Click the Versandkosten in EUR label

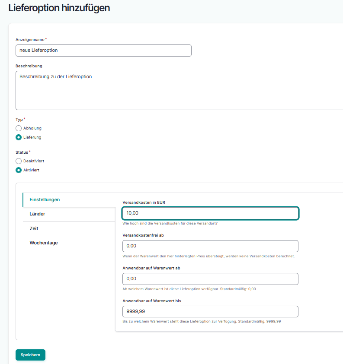[144, 203]
